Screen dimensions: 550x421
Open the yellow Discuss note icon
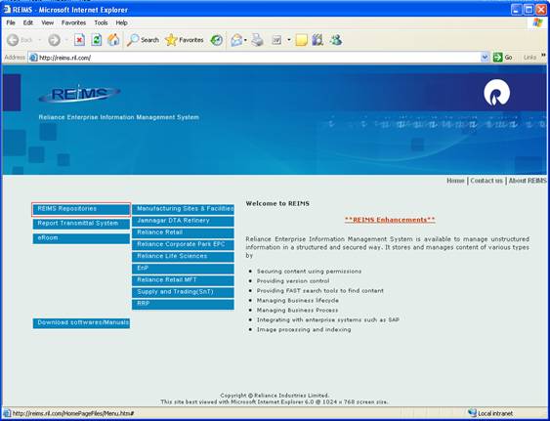(301, 40)
